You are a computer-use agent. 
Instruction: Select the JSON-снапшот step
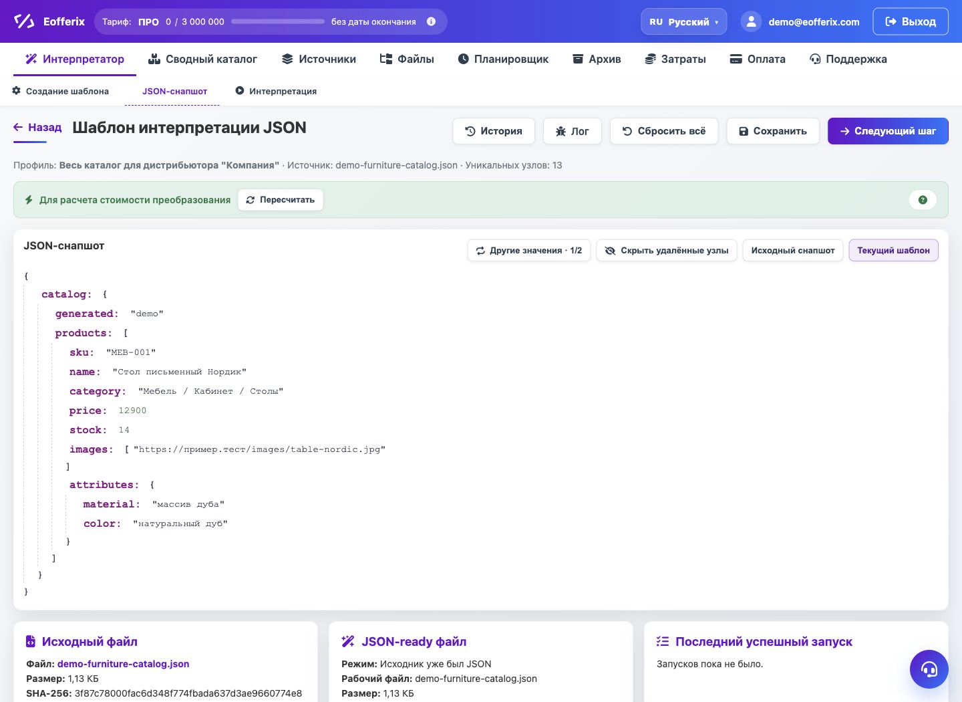pos(174,91)
